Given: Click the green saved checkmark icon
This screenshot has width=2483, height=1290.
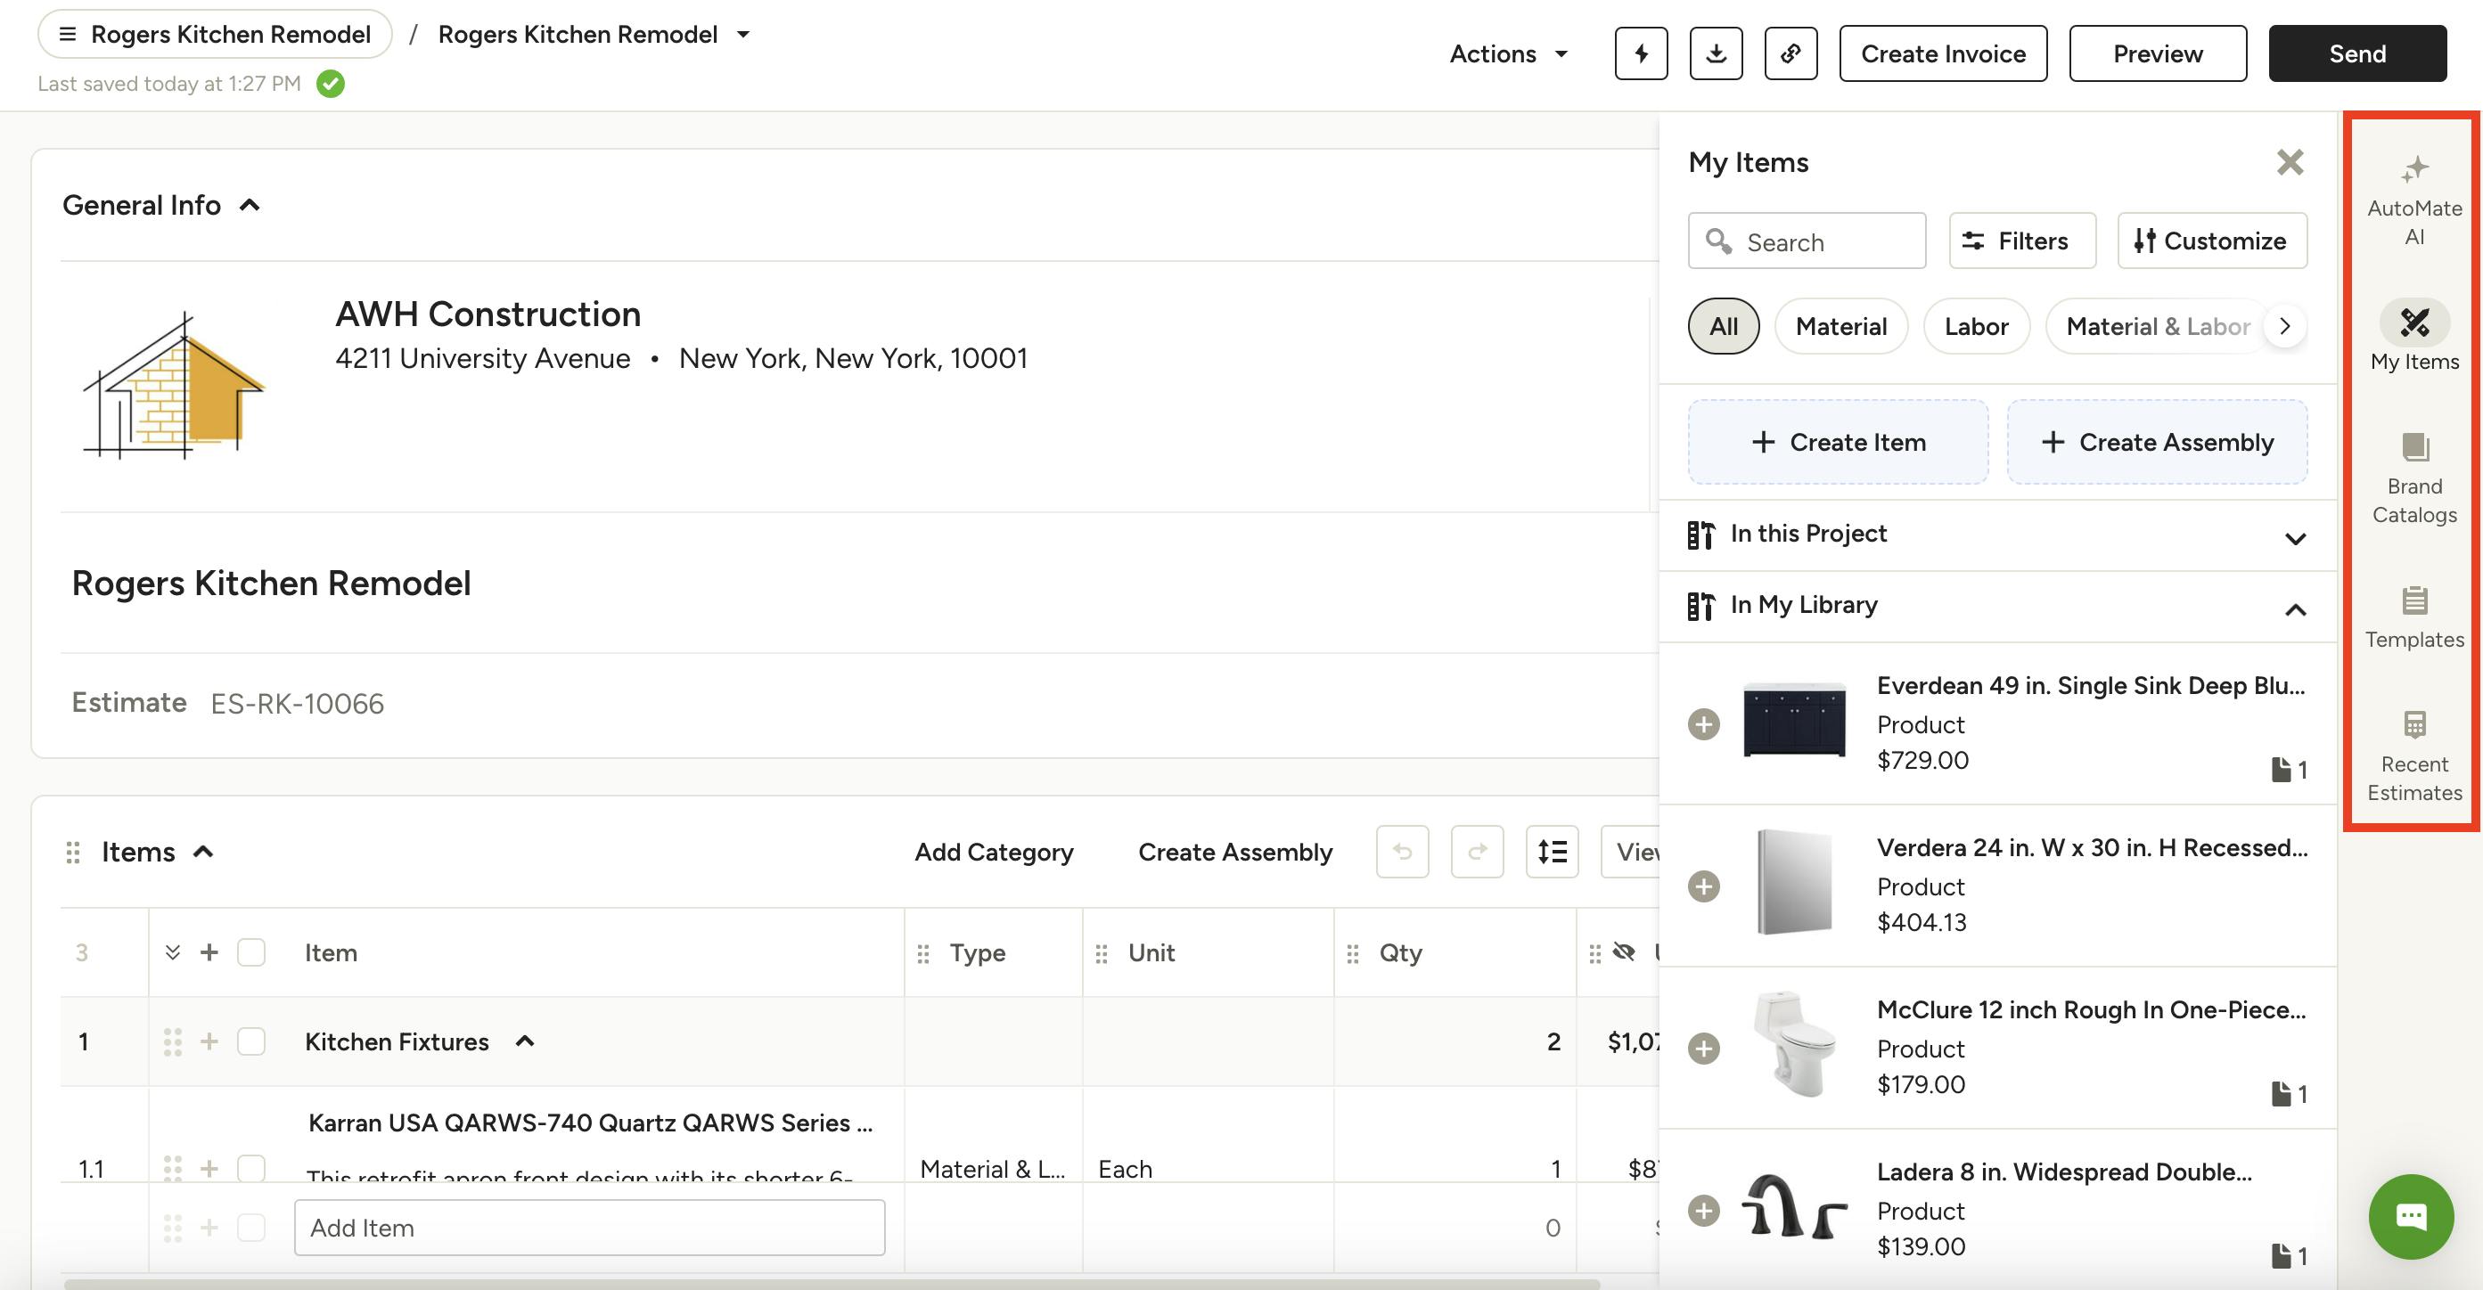Looking at the screenshot, I should click(x=331, y=84).
